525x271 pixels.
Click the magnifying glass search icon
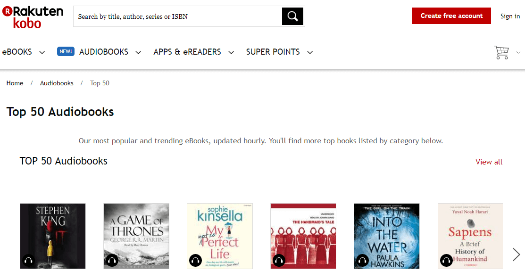coord(292,16)
